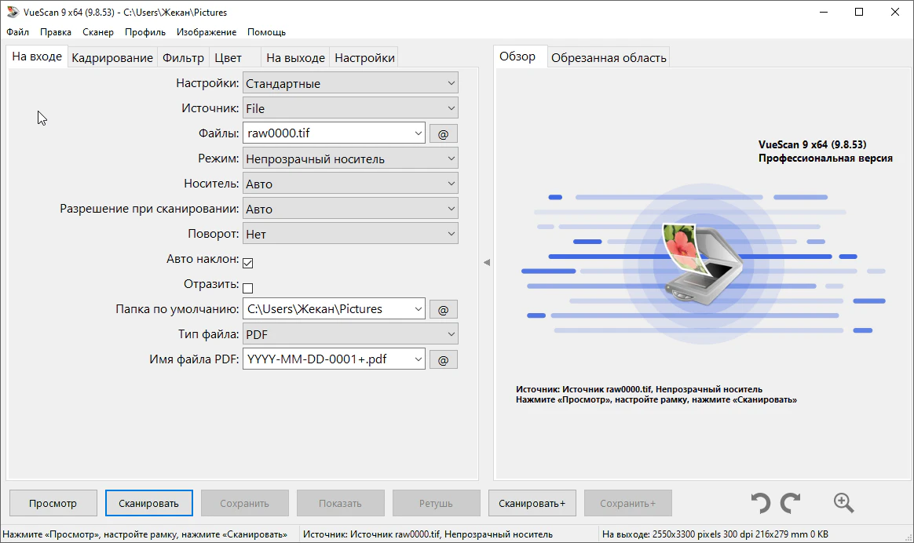Image resolution: width=914 pixels, height=543 pixels.
Task: Expand the Источник dropdown
Action: (x=350, y=108)
